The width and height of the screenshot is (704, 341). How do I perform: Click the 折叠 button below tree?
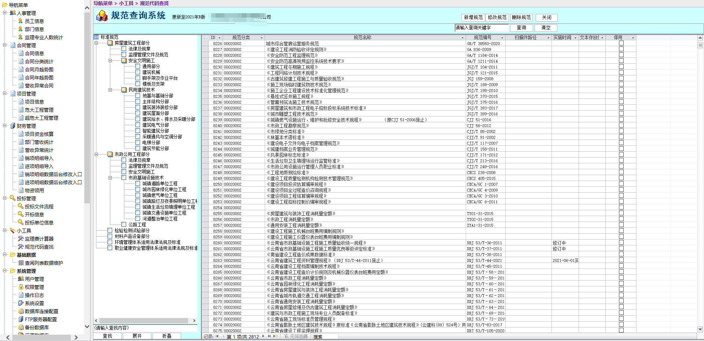(x=166, y=336)
